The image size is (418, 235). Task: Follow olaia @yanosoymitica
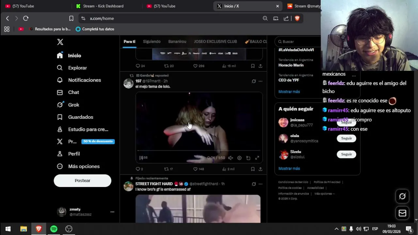point(346,138)
